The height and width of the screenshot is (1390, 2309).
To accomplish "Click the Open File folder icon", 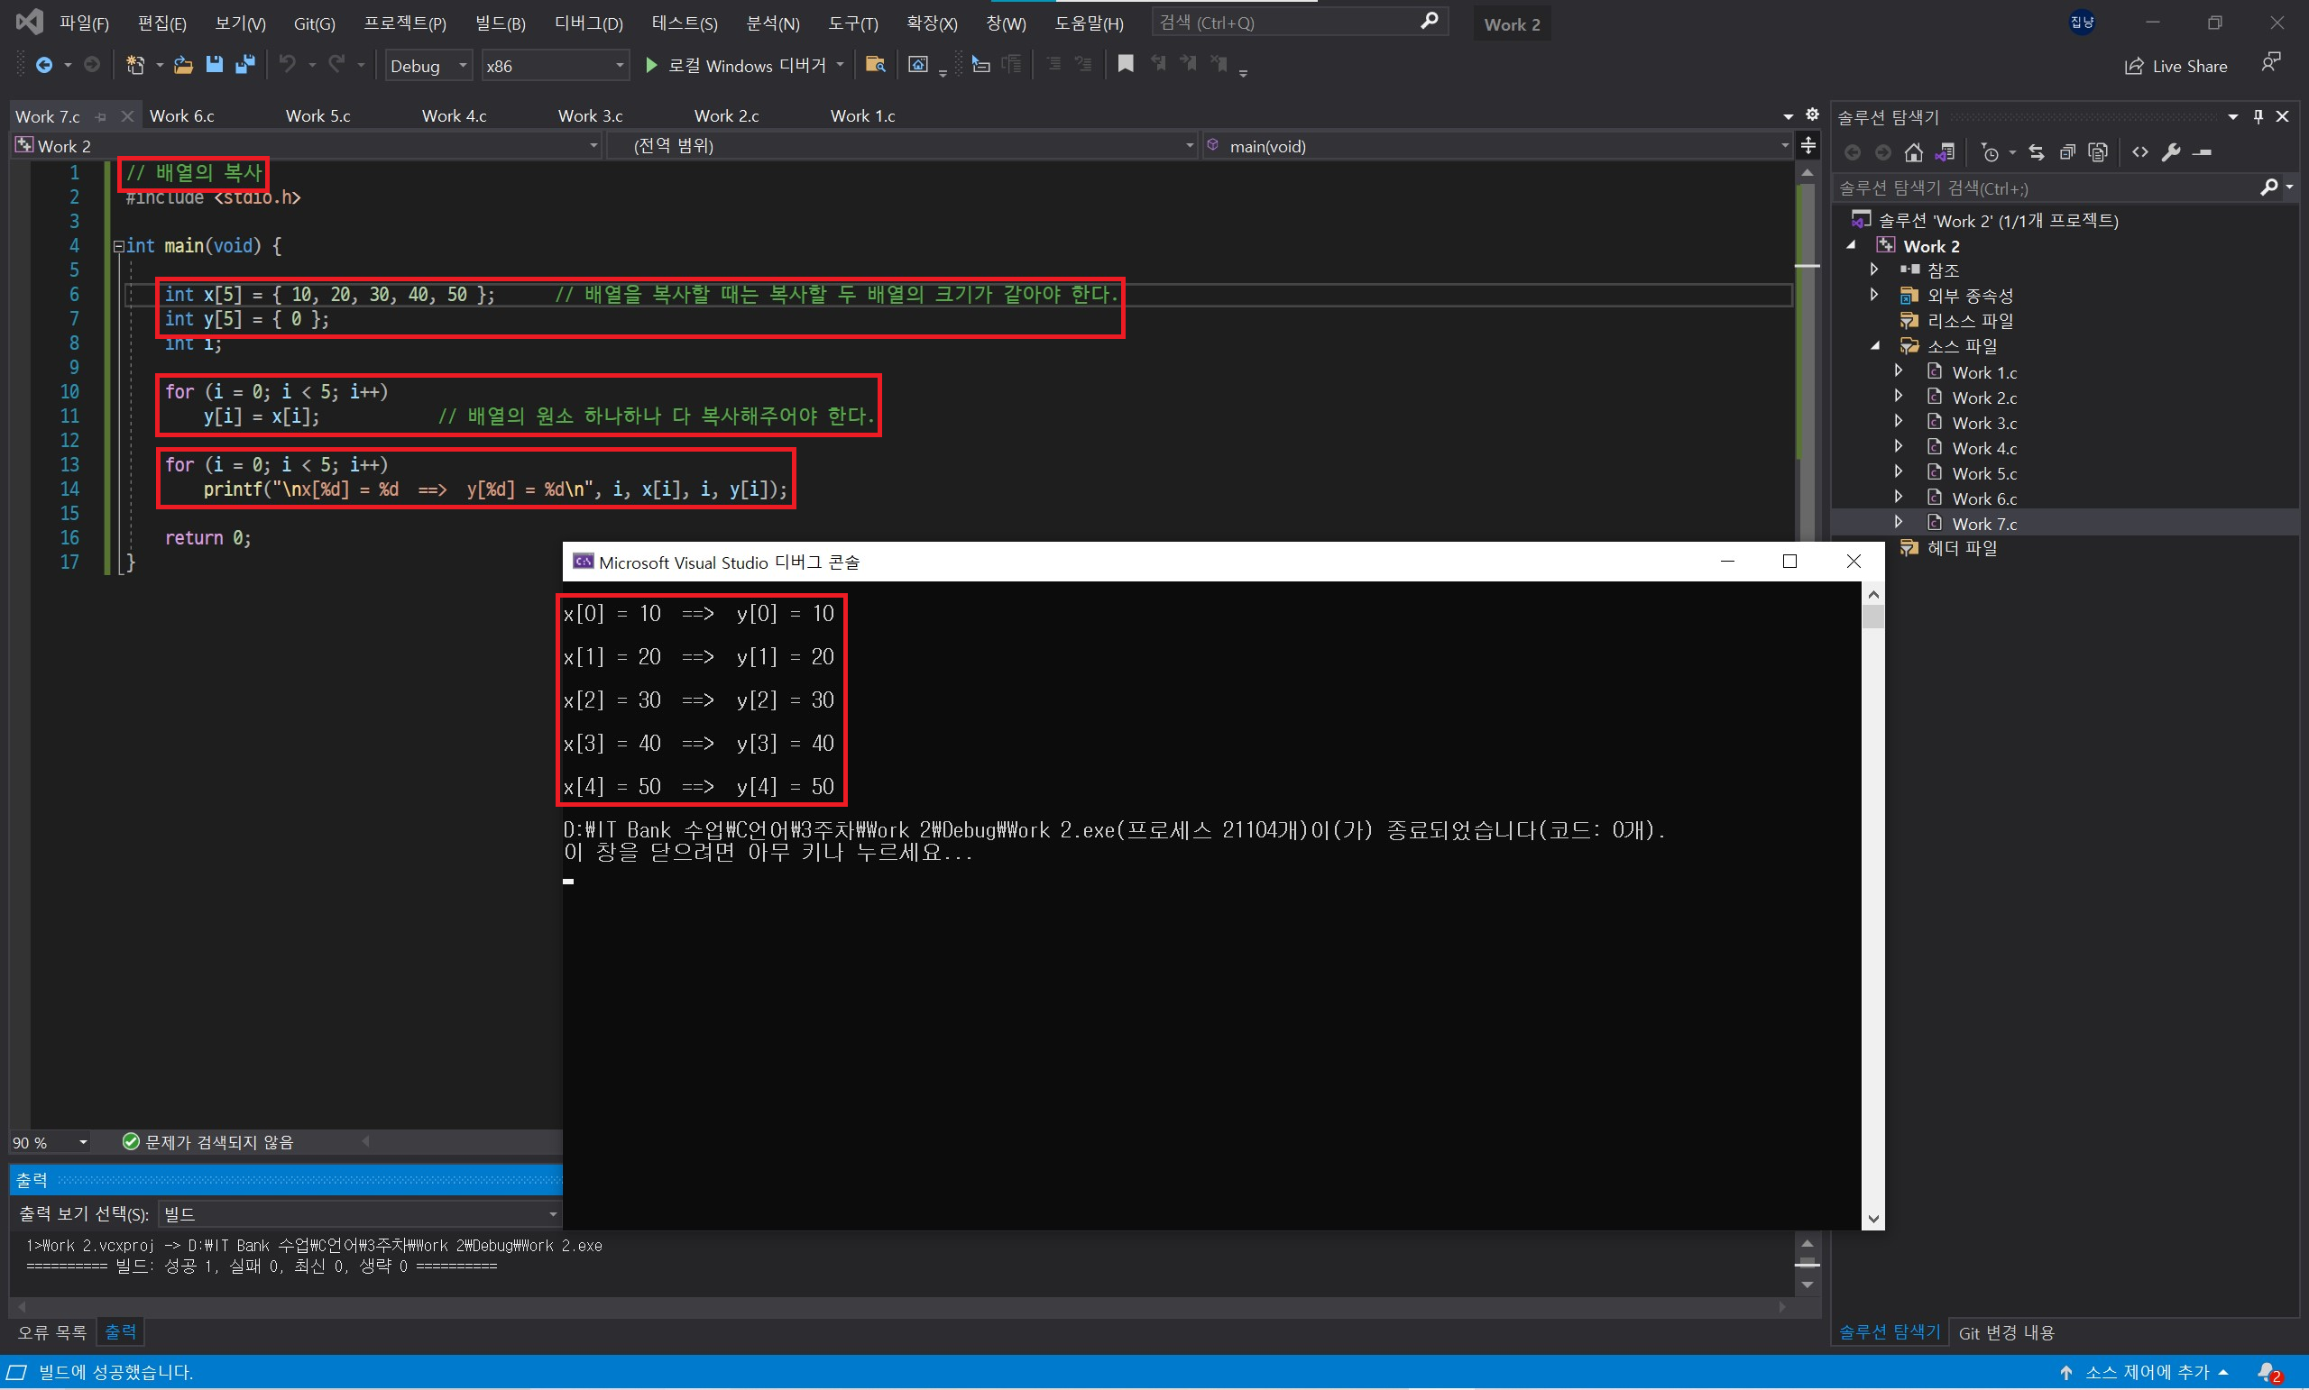I will (x=184, y=65).
